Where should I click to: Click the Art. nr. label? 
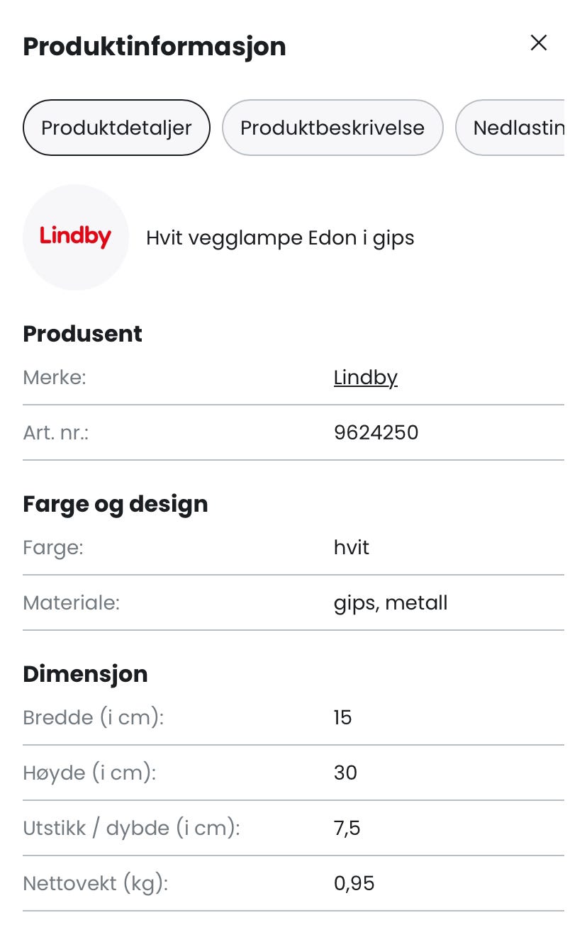(56, 432)
